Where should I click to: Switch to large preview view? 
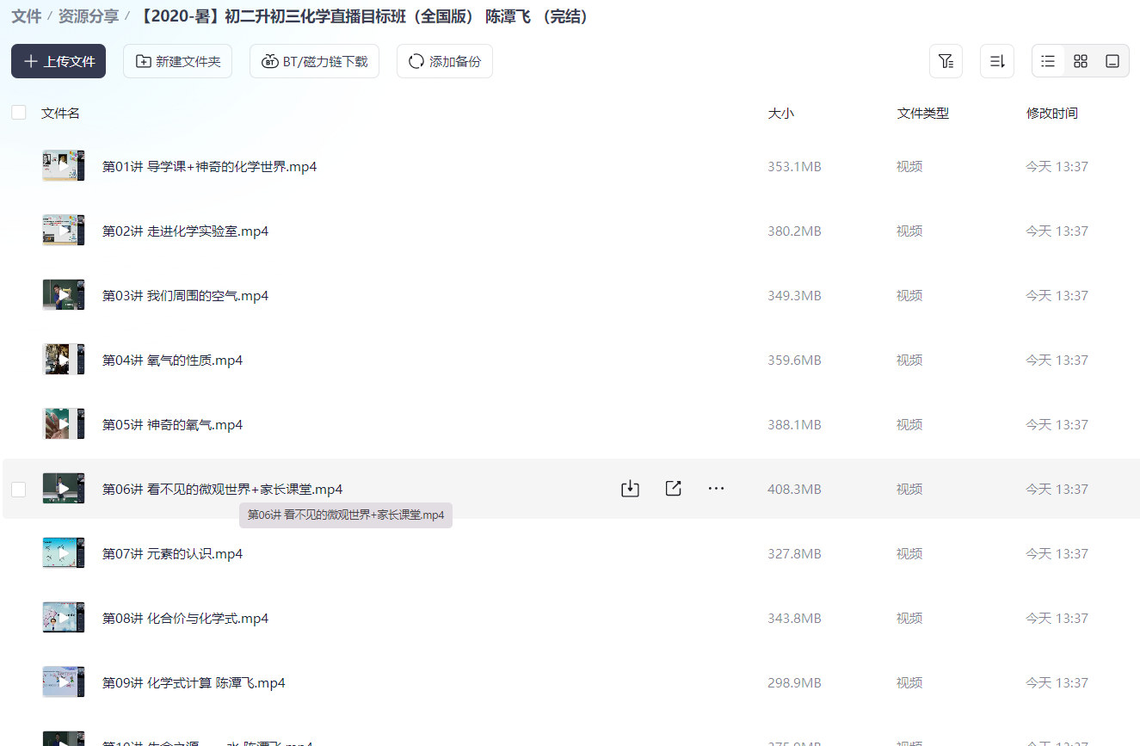(x=1112, y=60)
